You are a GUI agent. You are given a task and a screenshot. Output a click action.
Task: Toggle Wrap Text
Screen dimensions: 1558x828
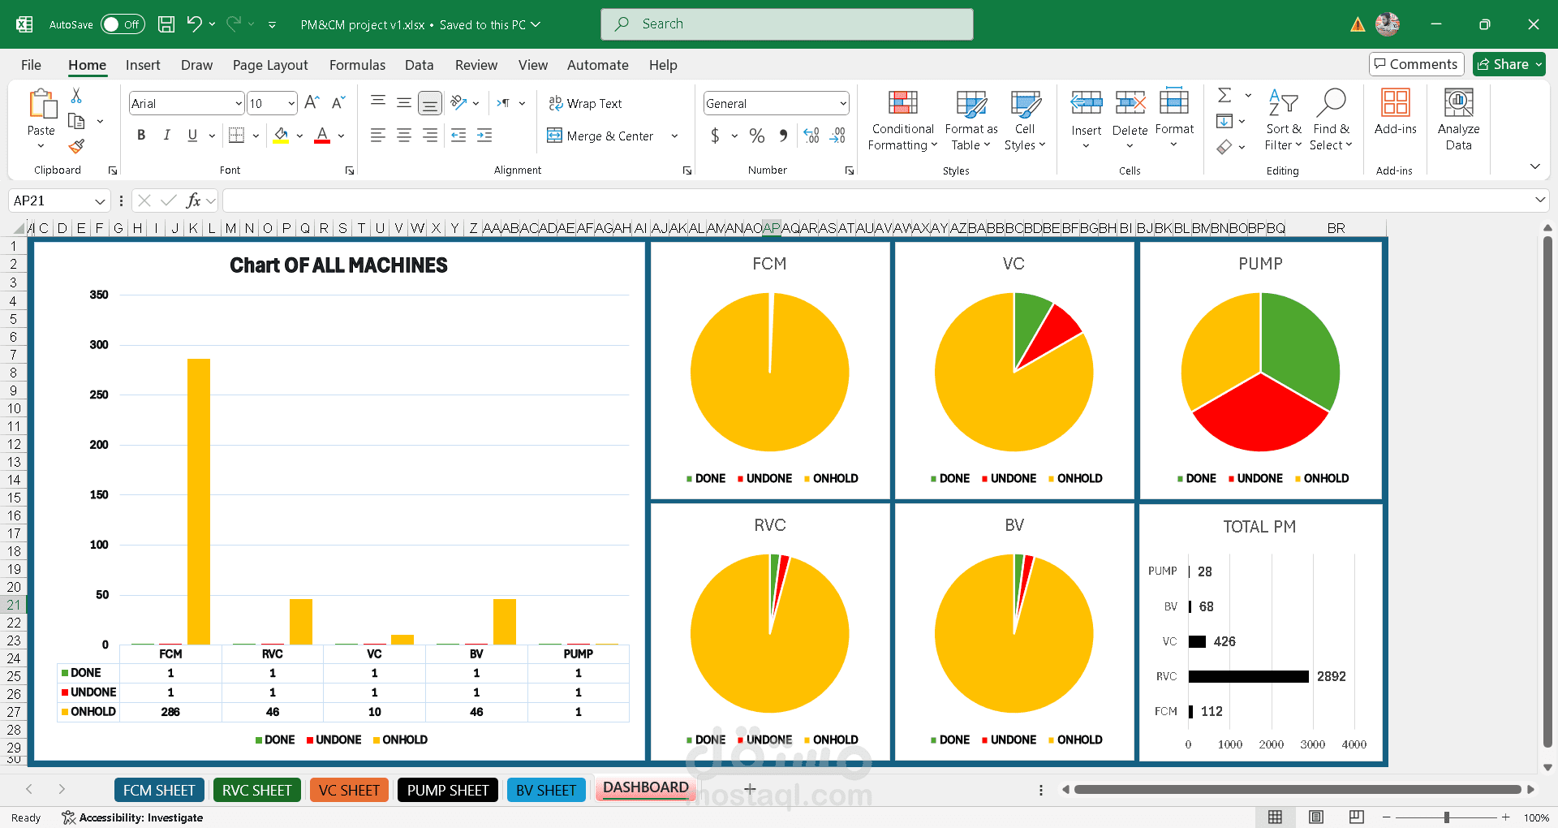click(x=585, y=103)
